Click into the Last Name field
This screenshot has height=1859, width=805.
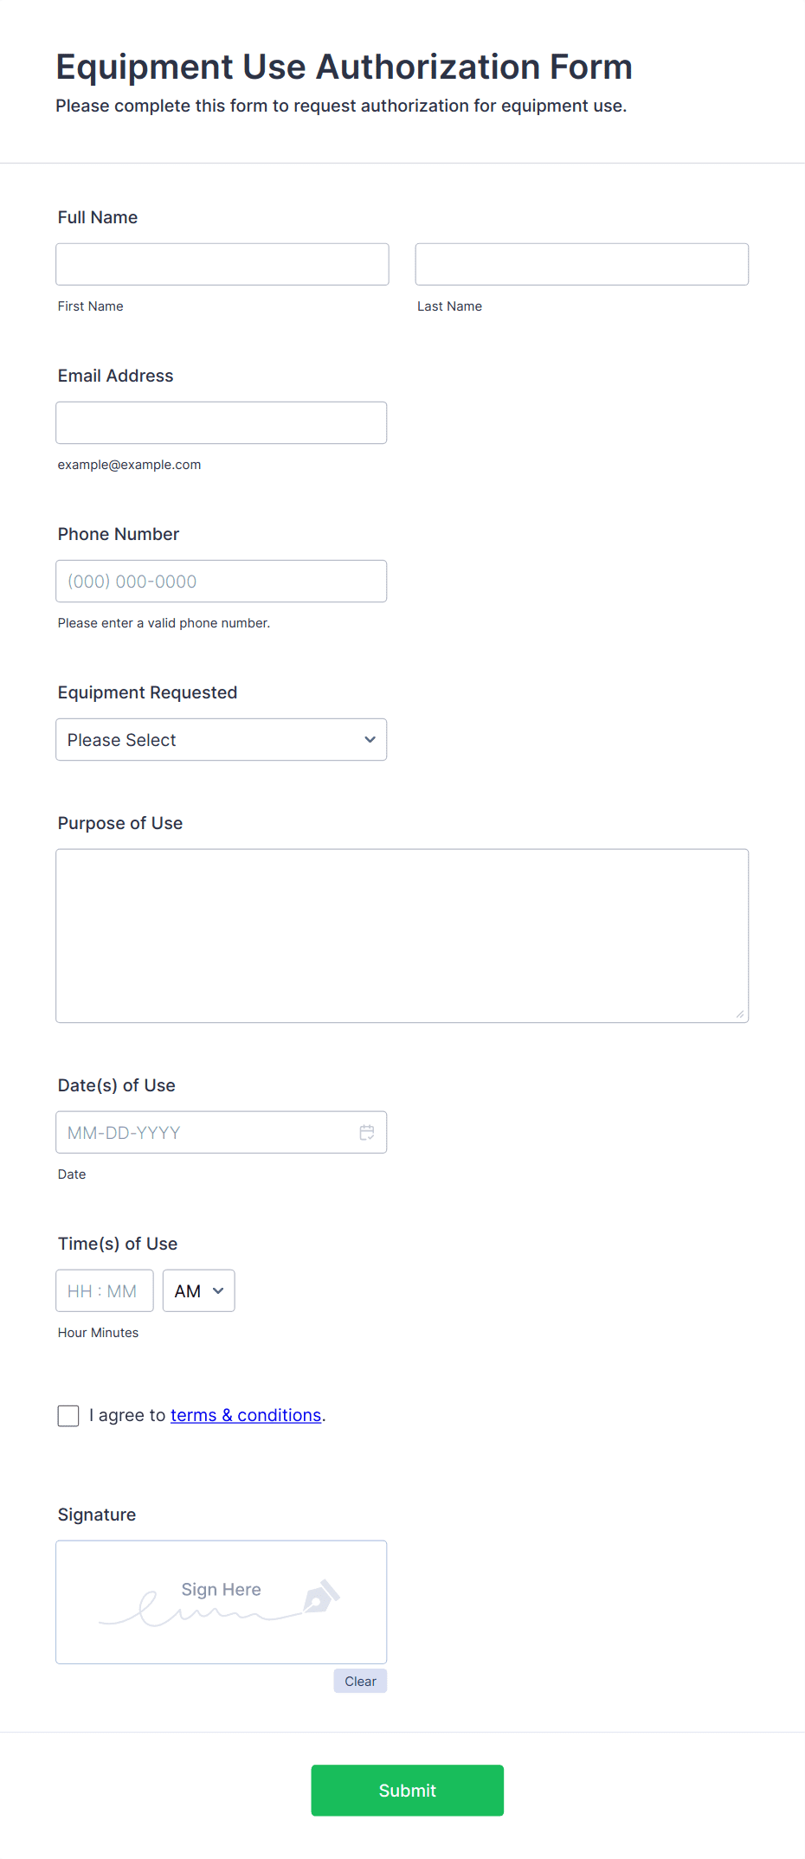pos(582,264)
